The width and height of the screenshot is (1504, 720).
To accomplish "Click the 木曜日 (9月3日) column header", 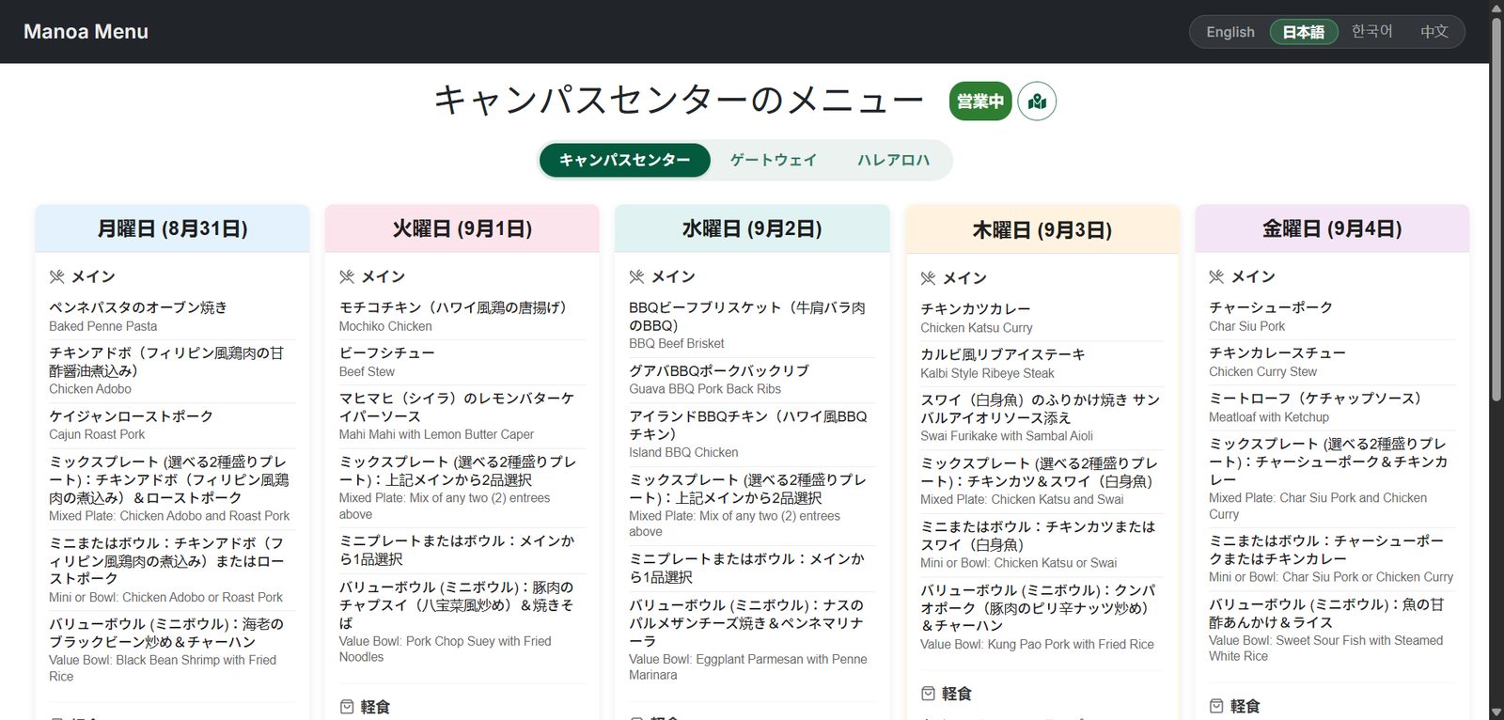I will click(1042, 230).
